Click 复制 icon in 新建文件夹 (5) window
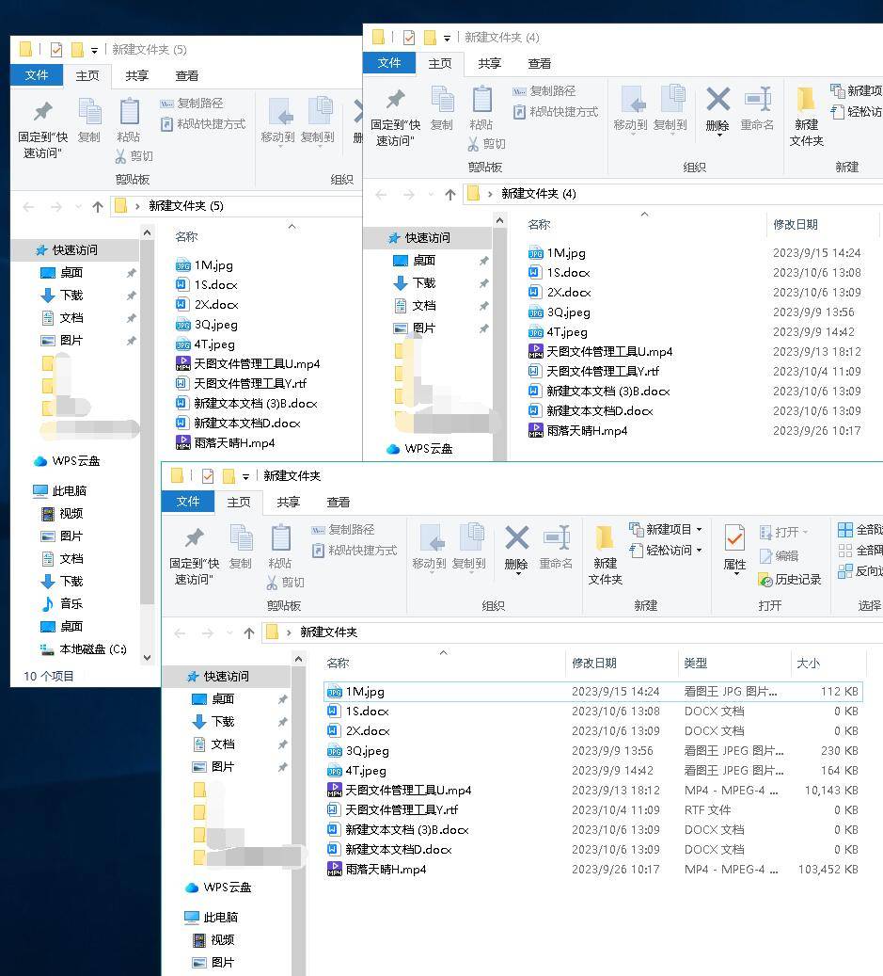 [x=89, y=113]
